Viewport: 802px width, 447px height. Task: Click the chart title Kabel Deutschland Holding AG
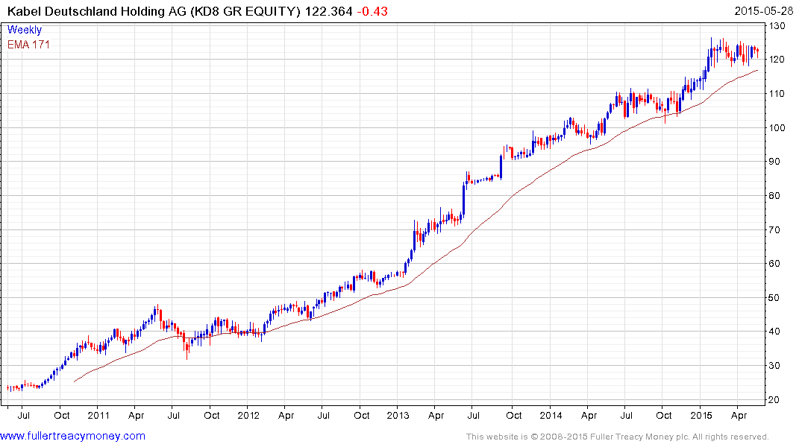coord(97,11)
